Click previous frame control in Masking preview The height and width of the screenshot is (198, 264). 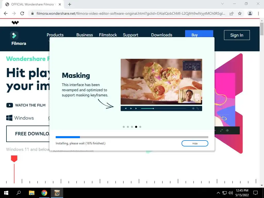click(126, 109)
